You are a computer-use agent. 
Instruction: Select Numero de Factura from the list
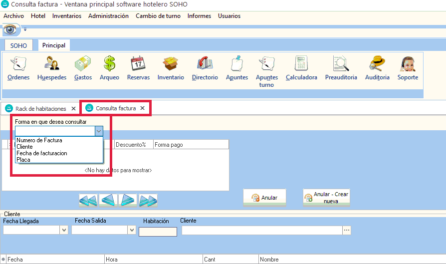point(39,141)
